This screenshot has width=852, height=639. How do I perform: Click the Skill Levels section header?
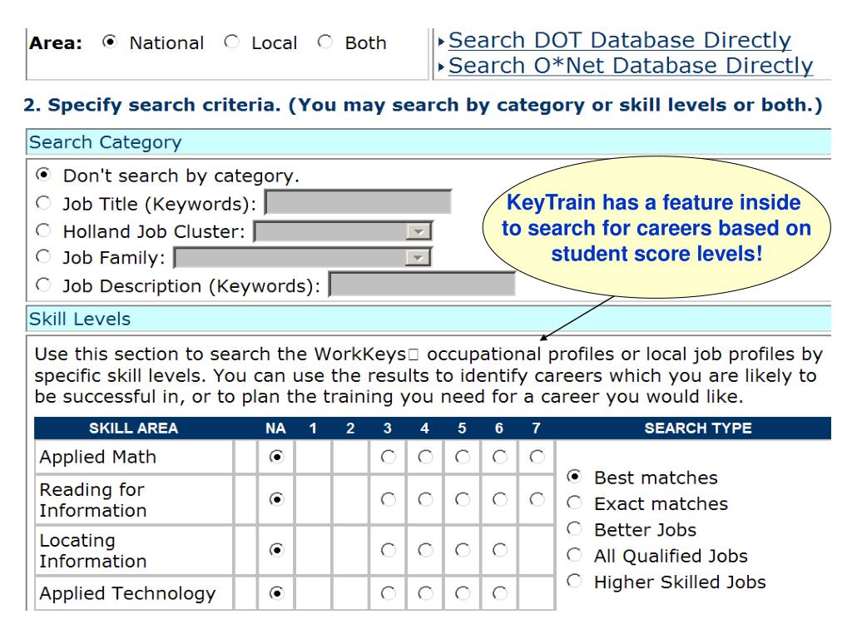pyautogui.click(x=428, y=319)
